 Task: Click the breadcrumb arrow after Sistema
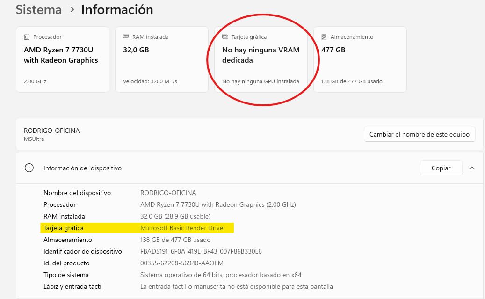click(x=72, y=10)
